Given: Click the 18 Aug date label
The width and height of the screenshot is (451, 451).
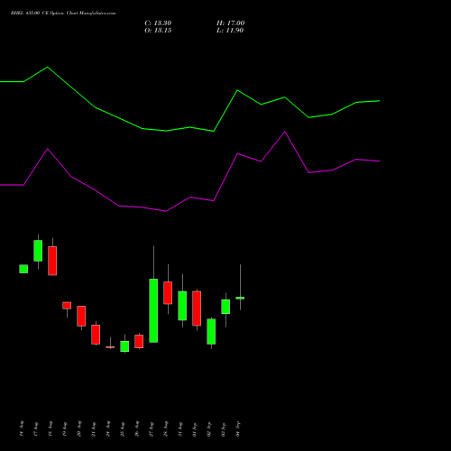Looking at the screenshot, I should click(51, 428).
